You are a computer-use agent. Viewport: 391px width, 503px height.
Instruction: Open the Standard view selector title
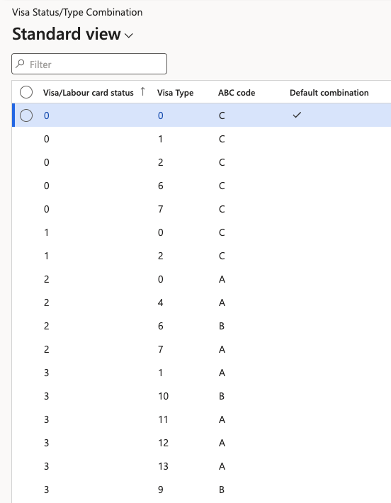pos(67,34)
